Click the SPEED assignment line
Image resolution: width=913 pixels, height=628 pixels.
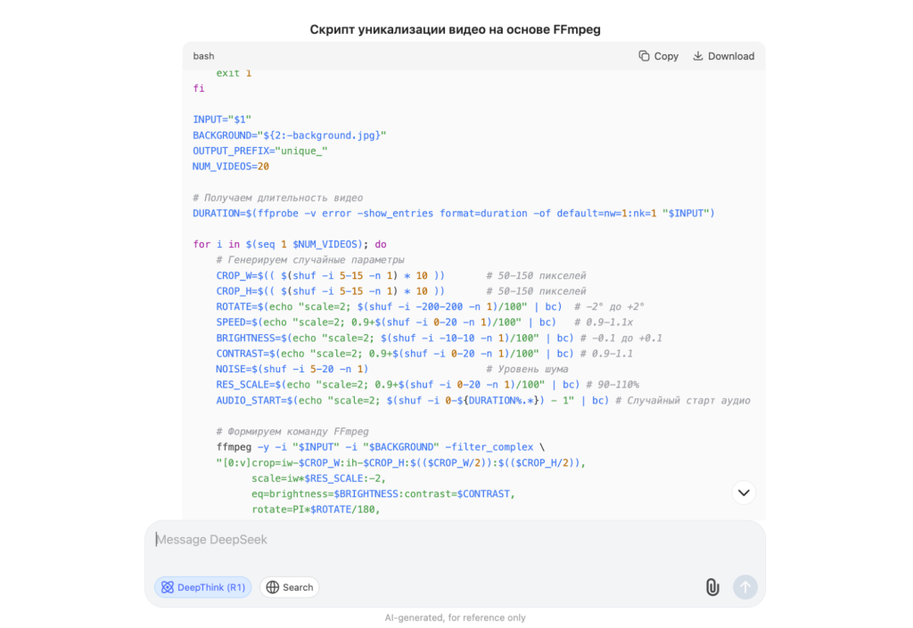(x=424, y=322)
